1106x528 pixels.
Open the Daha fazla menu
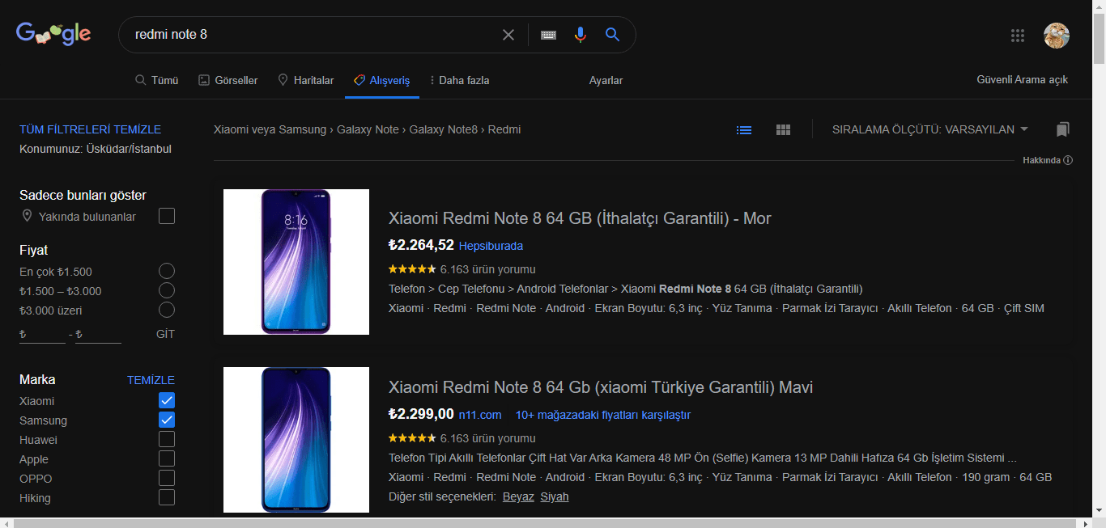(x=459, y=80)
